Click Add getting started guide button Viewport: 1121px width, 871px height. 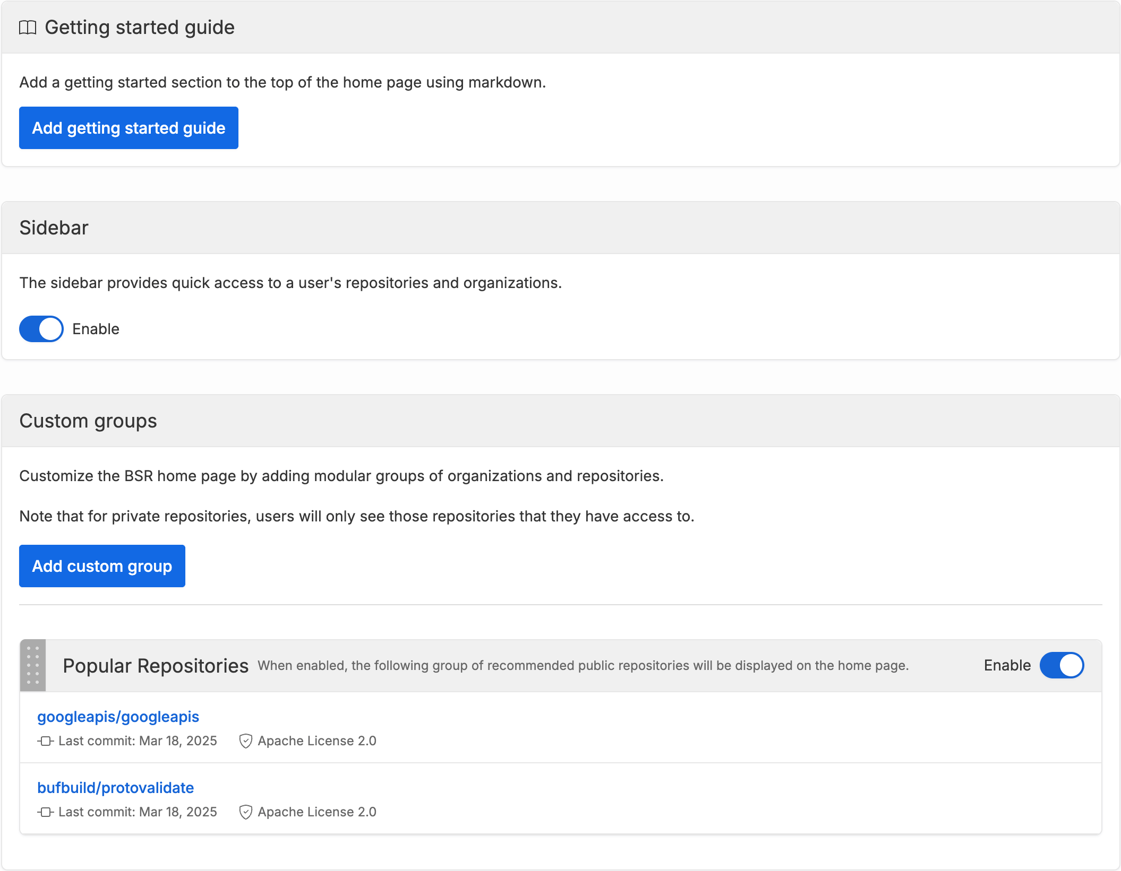[x=129, y=128]
